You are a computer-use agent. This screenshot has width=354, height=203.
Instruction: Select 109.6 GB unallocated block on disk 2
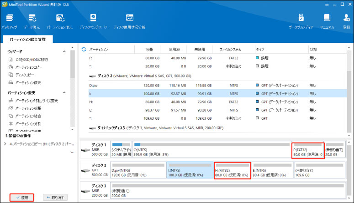(319, 170)
